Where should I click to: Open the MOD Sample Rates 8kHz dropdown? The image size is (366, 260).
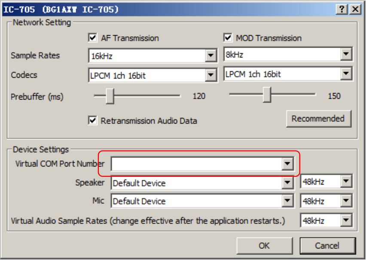[288, 54]
